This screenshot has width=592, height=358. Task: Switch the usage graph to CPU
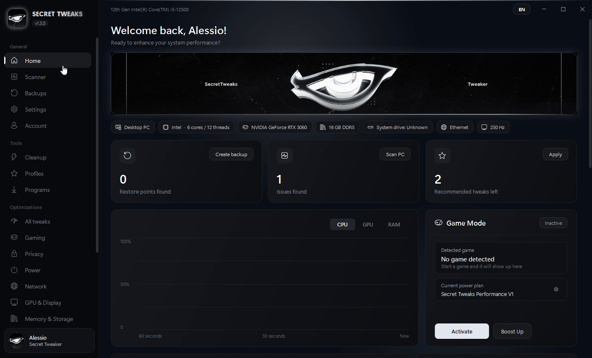342,224
